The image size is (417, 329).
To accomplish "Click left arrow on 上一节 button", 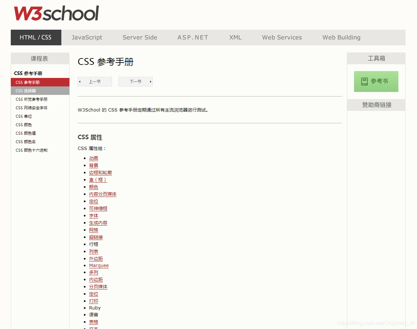I will point(80,82).
